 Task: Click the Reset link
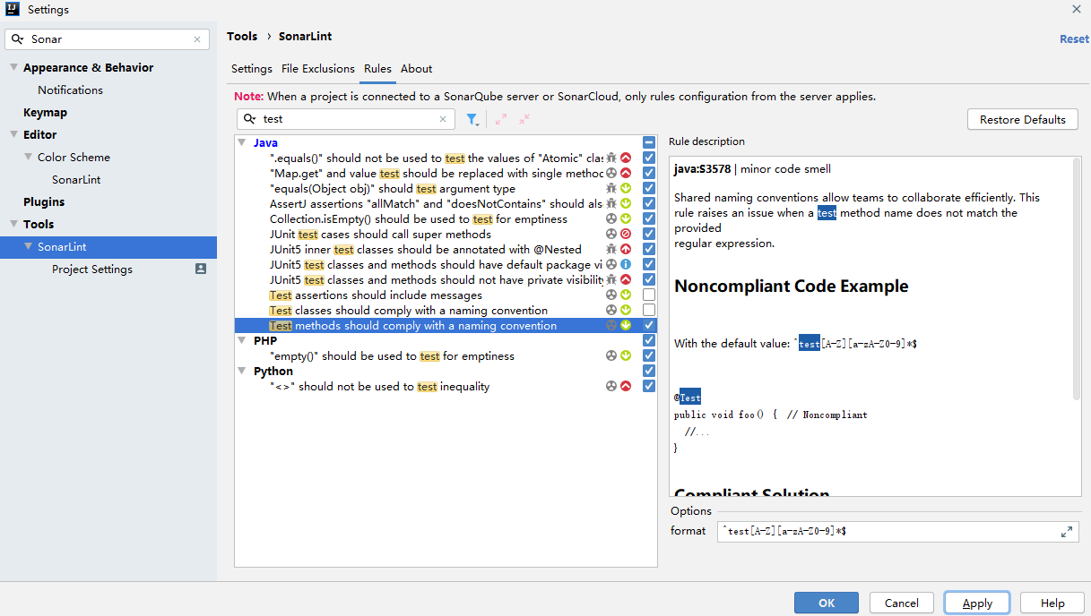[1074, 39]
